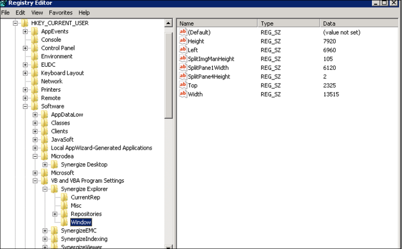
Task: Select the Remote key
Action: (51, 98)
